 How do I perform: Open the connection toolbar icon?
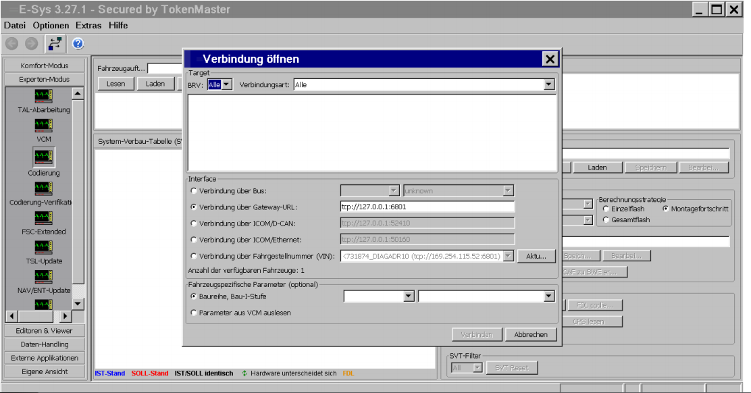pyautogui.click(x=55, y=44)
